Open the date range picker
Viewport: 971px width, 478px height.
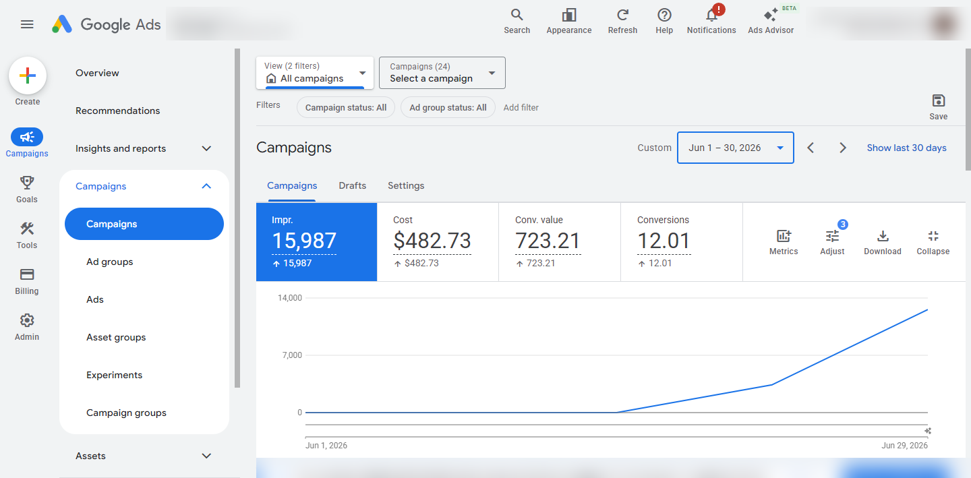pos(736,148)
